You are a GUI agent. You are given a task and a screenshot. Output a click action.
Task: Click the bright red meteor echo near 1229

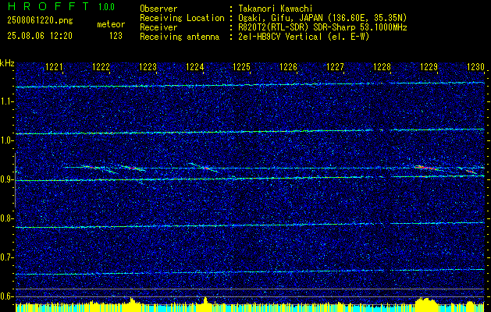[426, 168]
